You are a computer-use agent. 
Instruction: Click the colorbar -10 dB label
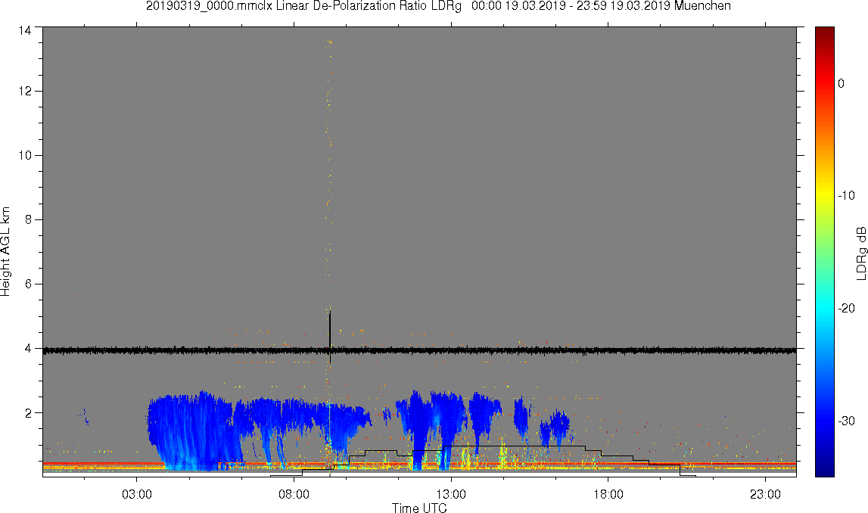(846, 195)
